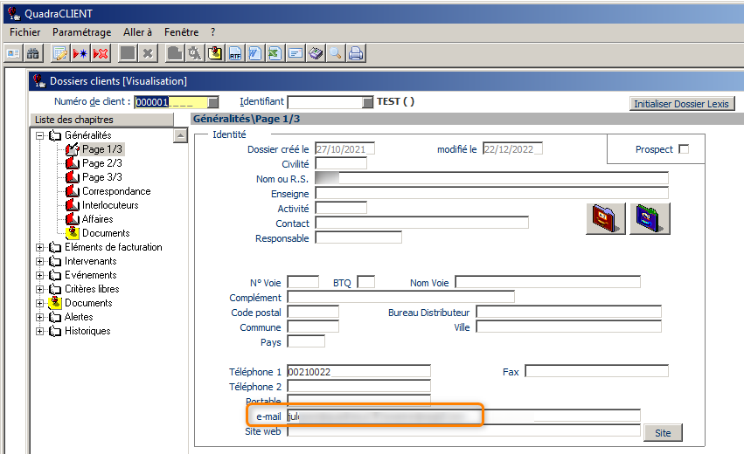The width and height of the screenshot is (744, 454).
Task: Open the Paramétrage menu
Action: (81, 32)
